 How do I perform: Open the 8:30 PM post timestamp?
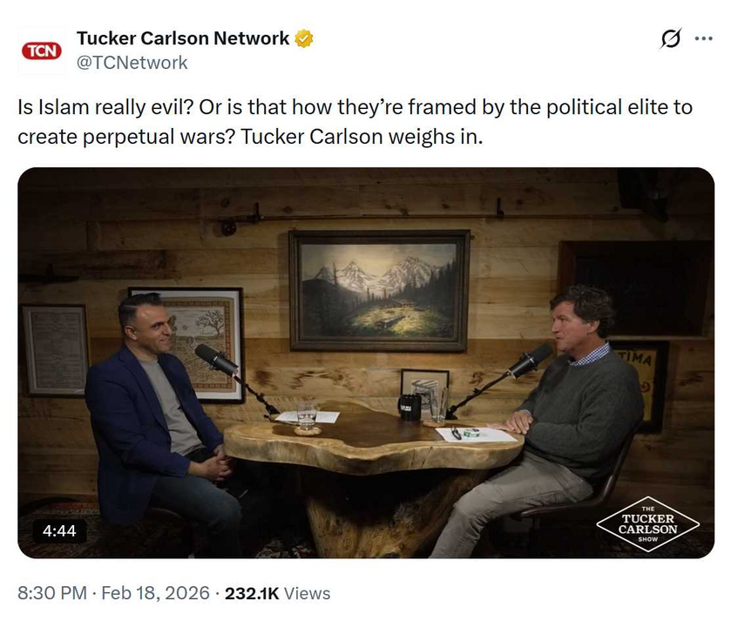(x=52, y=593)
